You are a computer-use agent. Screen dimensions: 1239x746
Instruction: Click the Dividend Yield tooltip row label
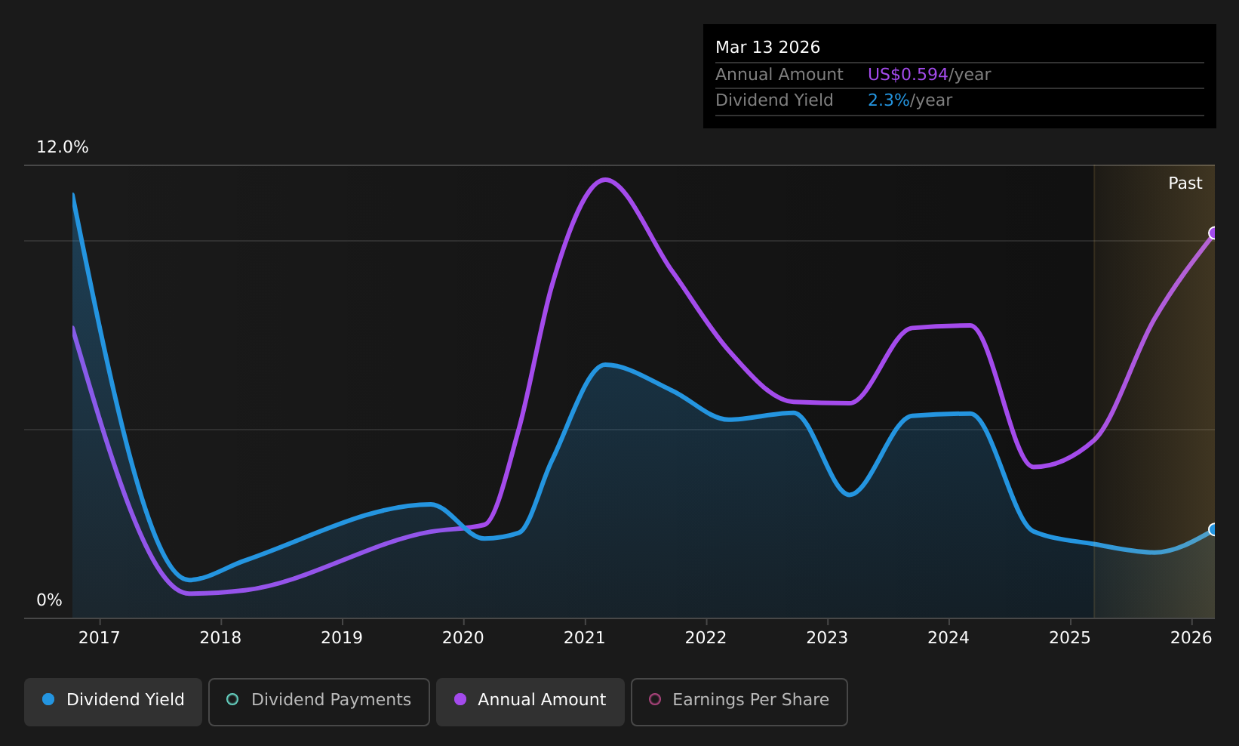click(774, 100)
